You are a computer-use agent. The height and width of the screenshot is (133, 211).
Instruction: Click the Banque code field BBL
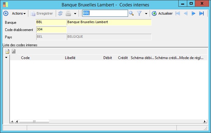pos(51,22)
